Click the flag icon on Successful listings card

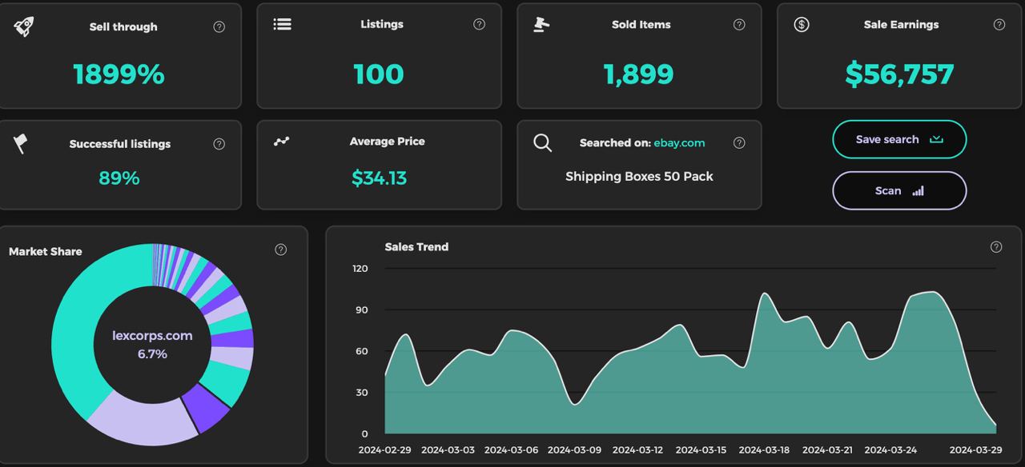tap(21, 144)
